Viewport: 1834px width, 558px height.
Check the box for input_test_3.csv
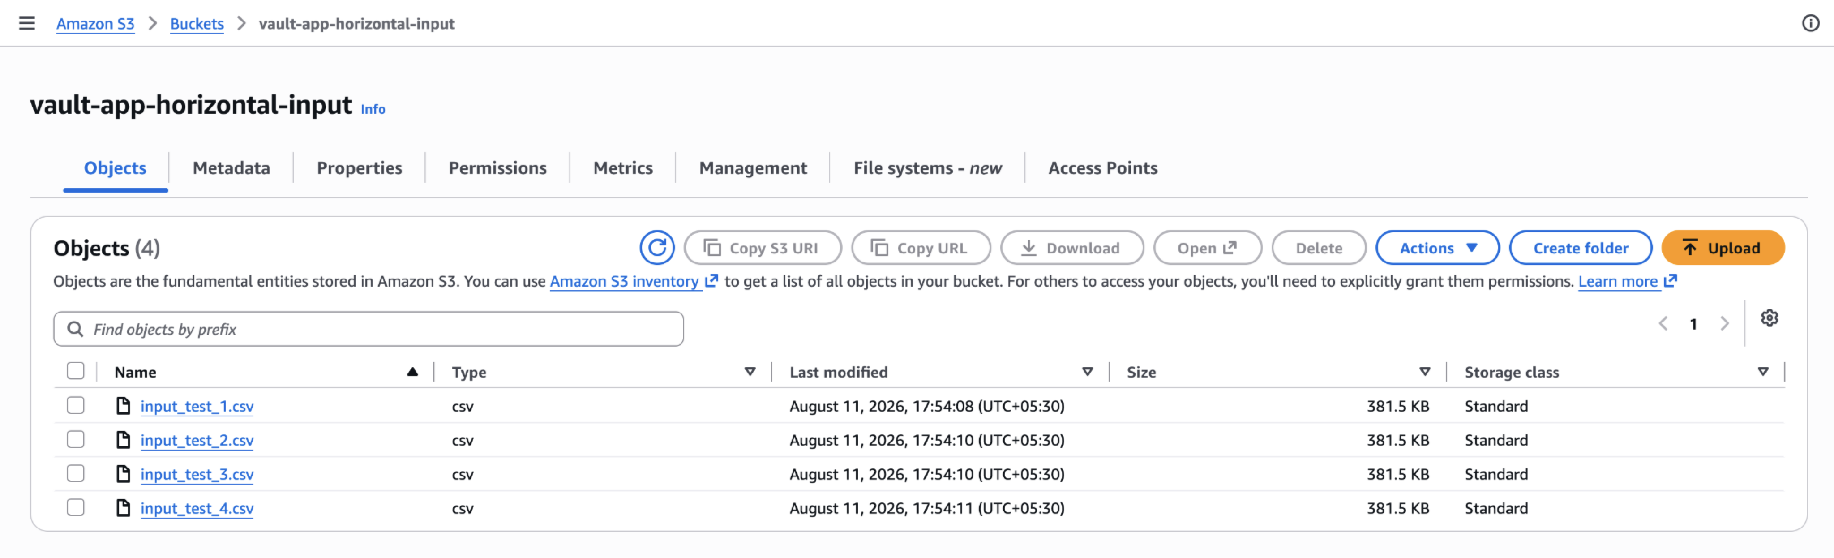tap(76, 473)
